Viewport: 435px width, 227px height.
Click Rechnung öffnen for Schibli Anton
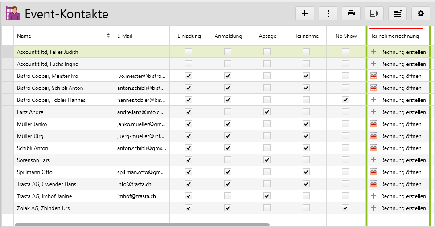pos(401,148)
